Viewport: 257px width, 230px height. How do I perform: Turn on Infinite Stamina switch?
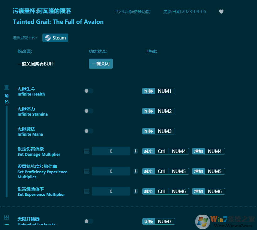(89, 111)
